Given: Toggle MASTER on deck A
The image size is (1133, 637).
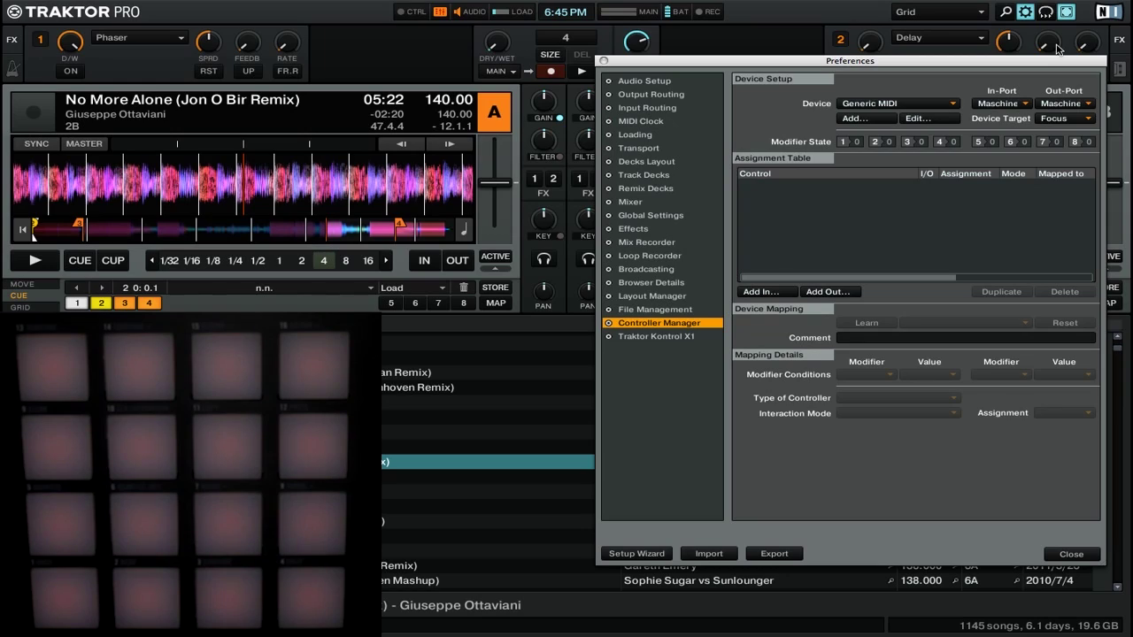Looking at the screenshot, I should [x=84, y=143].
